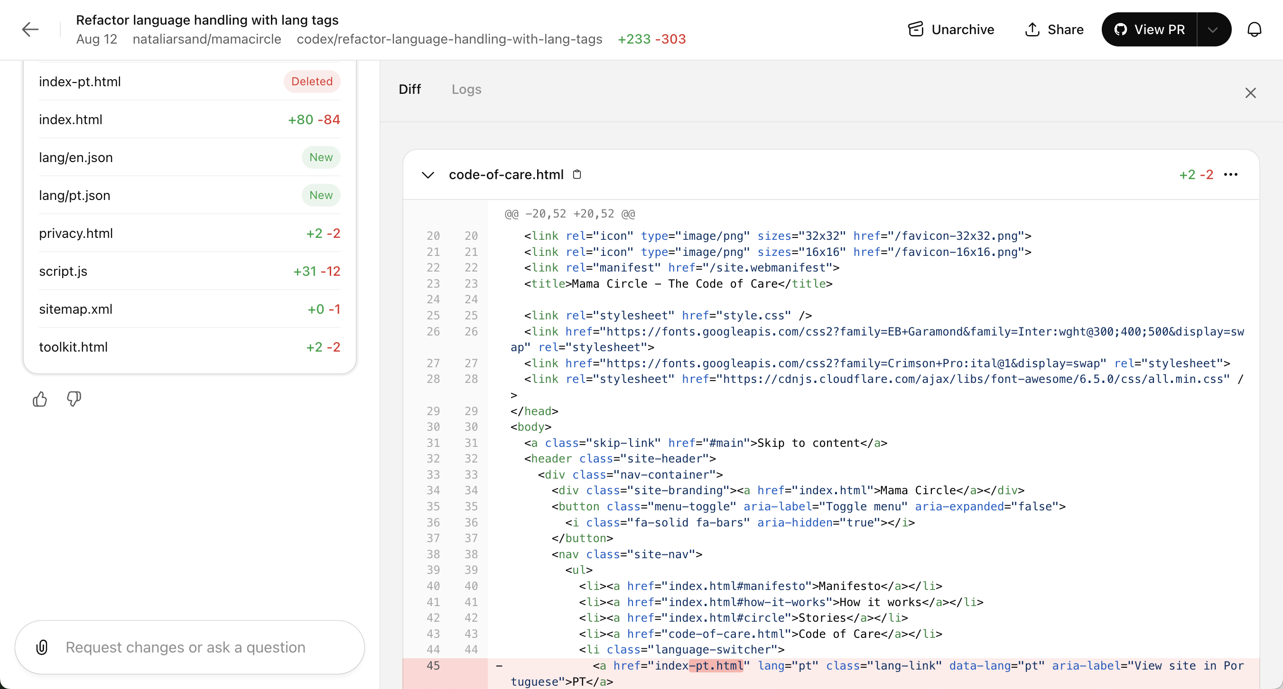Open the Share panel
The image size is (1283, 689).
point(1054,29)
